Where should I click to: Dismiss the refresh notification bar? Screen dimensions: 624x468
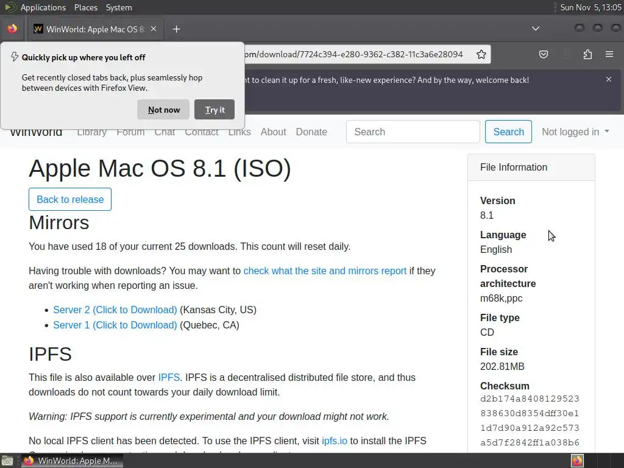tap(609, 79)
